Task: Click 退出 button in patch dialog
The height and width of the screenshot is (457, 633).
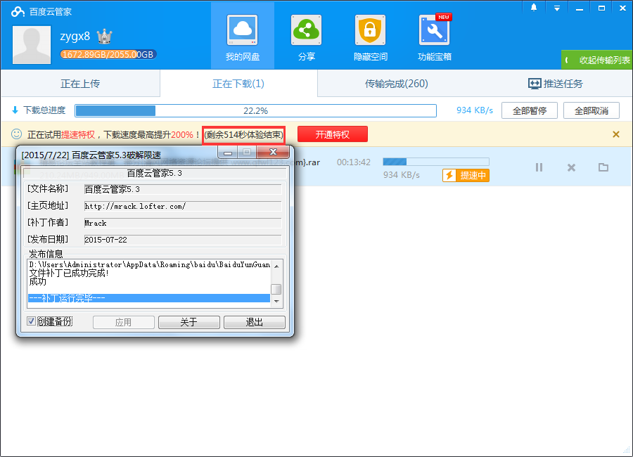Action: [x=255, y=322]
